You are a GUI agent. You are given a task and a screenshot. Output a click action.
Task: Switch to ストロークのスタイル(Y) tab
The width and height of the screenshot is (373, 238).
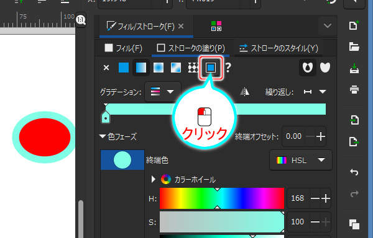click(x=279, y=48)
